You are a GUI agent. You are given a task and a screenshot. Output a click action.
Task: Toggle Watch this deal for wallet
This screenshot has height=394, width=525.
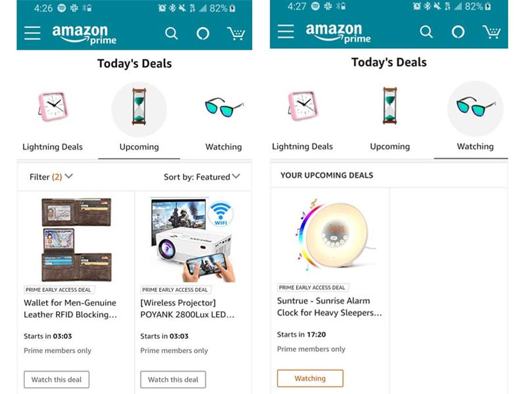[56, 379]
